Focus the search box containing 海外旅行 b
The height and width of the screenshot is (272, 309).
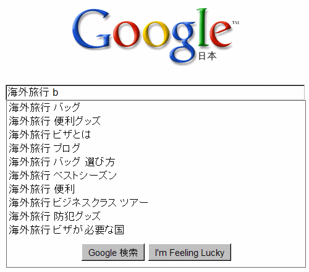click(155, 92)
